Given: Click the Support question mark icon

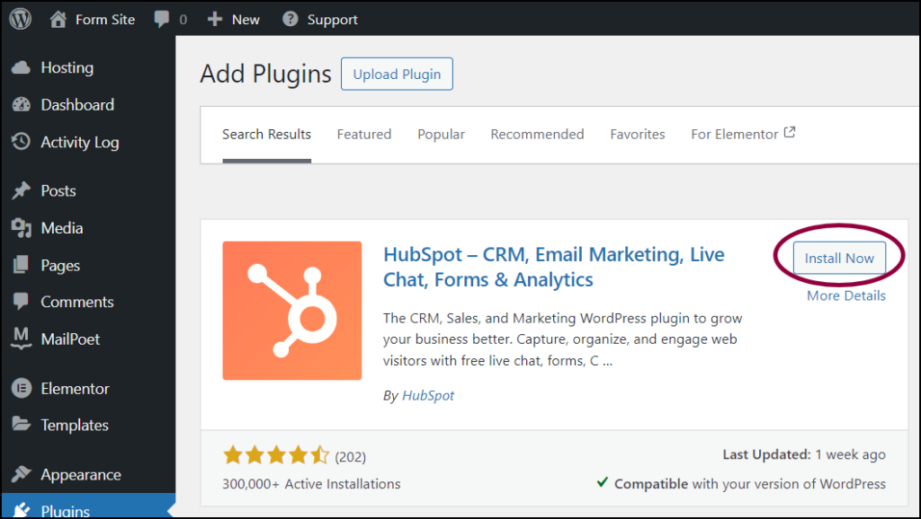Looking at the screenshot, I should (x=290, y=18).
